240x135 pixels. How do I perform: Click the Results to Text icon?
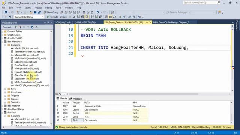tap(106, 17)
